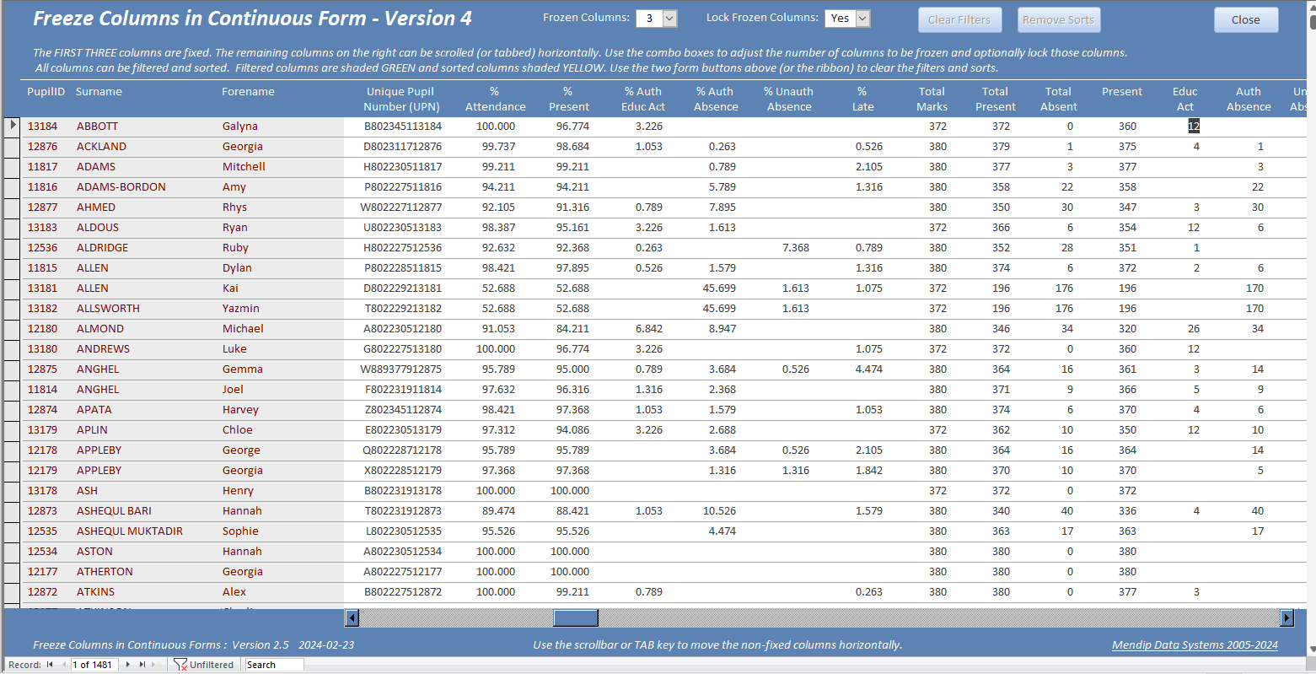Click the PupilID column header

click(x=46, y=91)
